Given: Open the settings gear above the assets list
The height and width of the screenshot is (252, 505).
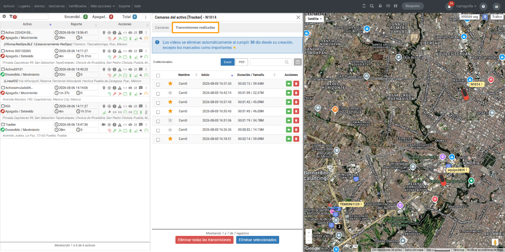Looking at the screenshot, I should click(x=4, y=16).
